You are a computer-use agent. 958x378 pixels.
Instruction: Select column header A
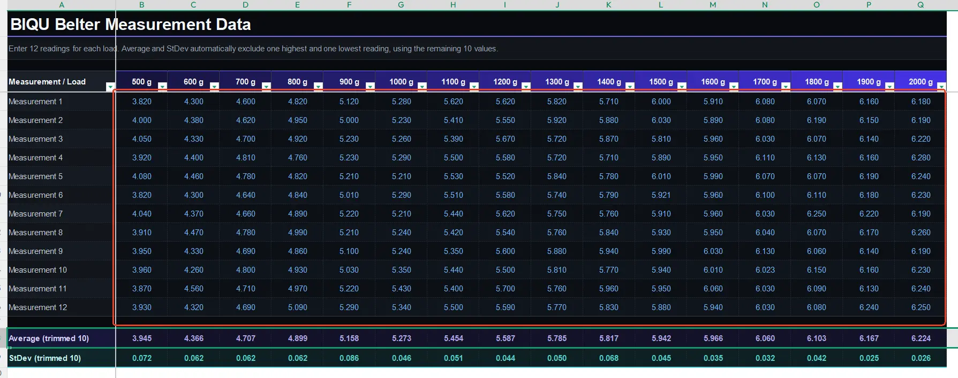point(62,5)
